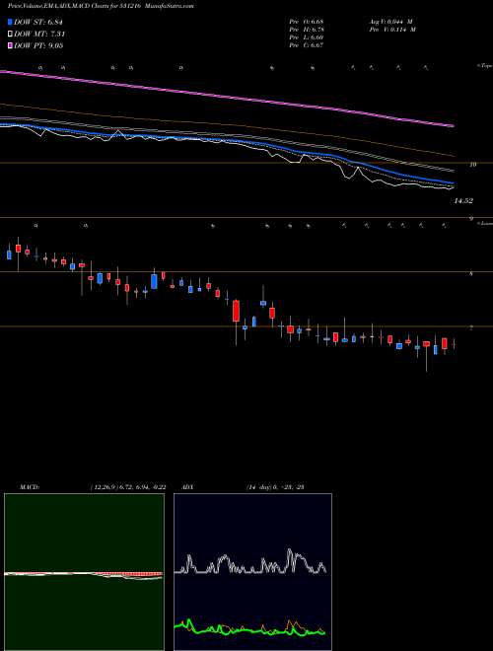Click the 'ADX' panel heading
Viewport: 493px width, 651px height.
187,487
